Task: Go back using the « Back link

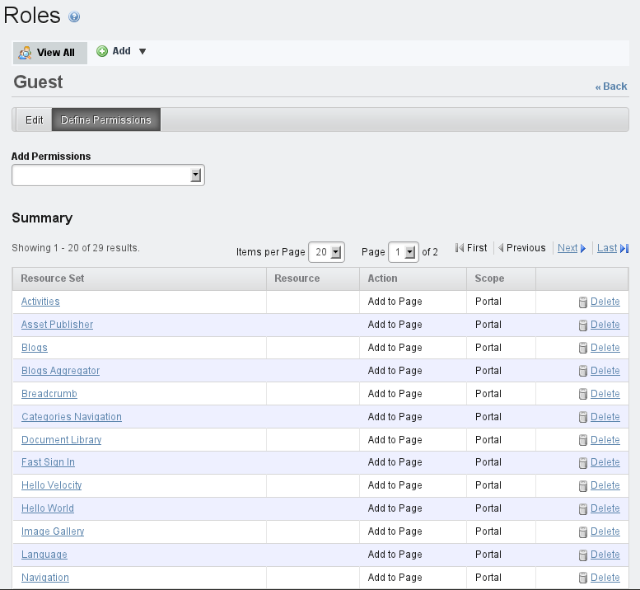Action: [611, 87]
